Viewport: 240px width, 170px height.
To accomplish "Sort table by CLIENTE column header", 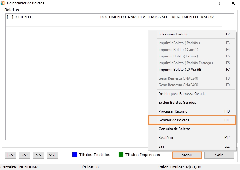I will tap(57, 17).
